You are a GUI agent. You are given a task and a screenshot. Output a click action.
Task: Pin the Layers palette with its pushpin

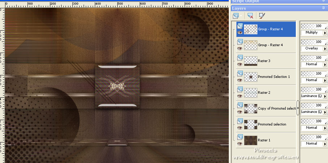[324, 8]
